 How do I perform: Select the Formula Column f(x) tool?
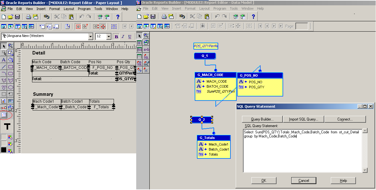pos(139,49)
